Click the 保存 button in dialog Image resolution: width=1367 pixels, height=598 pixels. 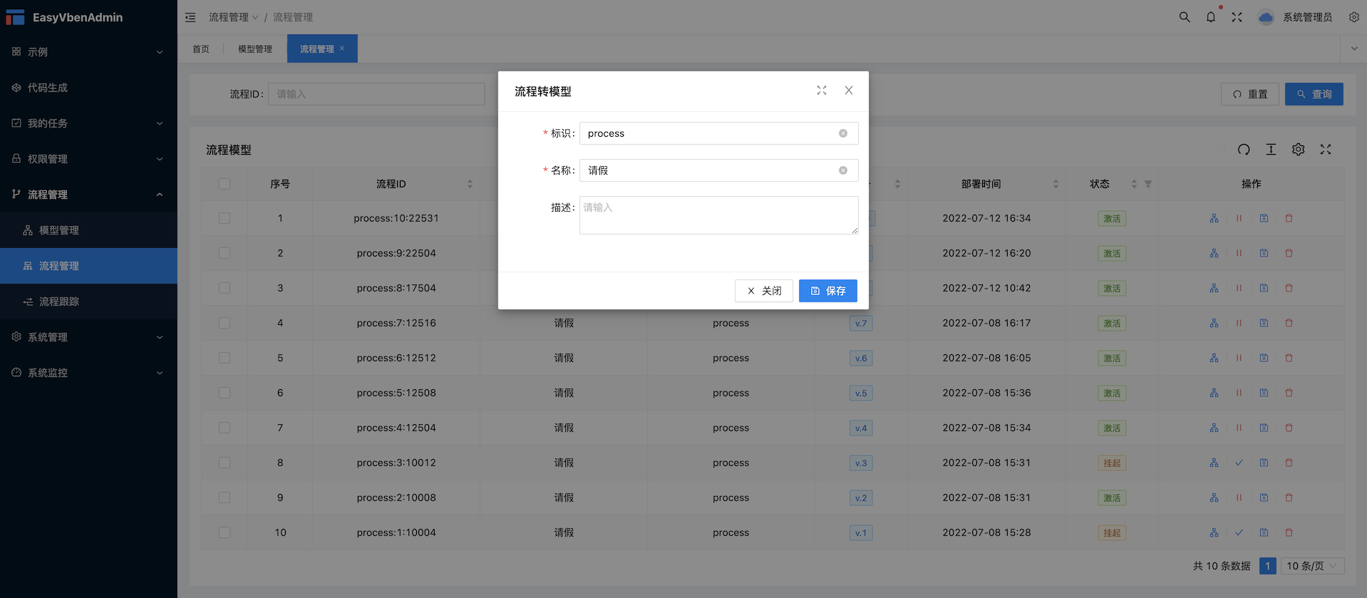pyautogui.click(x=828, y=291)
